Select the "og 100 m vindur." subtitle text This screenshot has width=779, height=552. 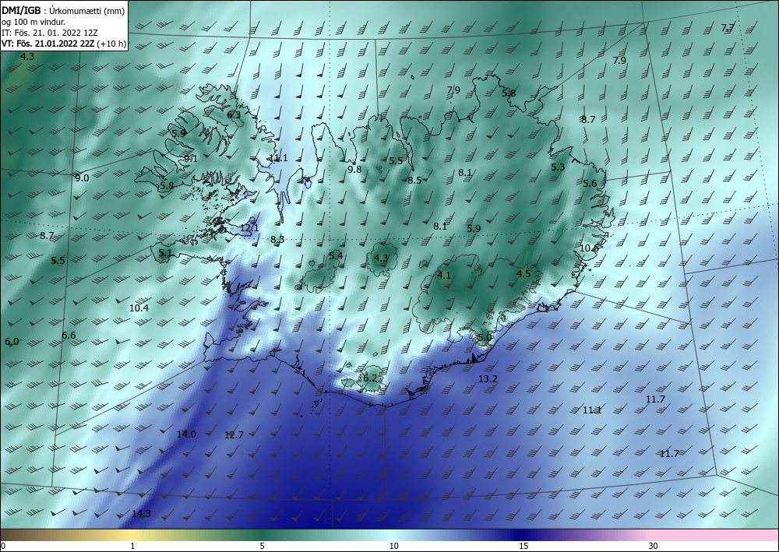[x=33, y=22]
